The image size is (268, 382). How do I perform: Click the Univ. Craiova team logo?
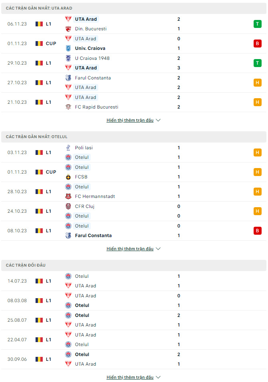tap(68, 48)
